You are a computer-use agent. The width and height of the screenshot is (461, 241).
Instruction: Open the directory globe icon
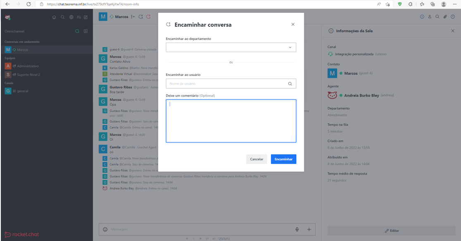71,17
